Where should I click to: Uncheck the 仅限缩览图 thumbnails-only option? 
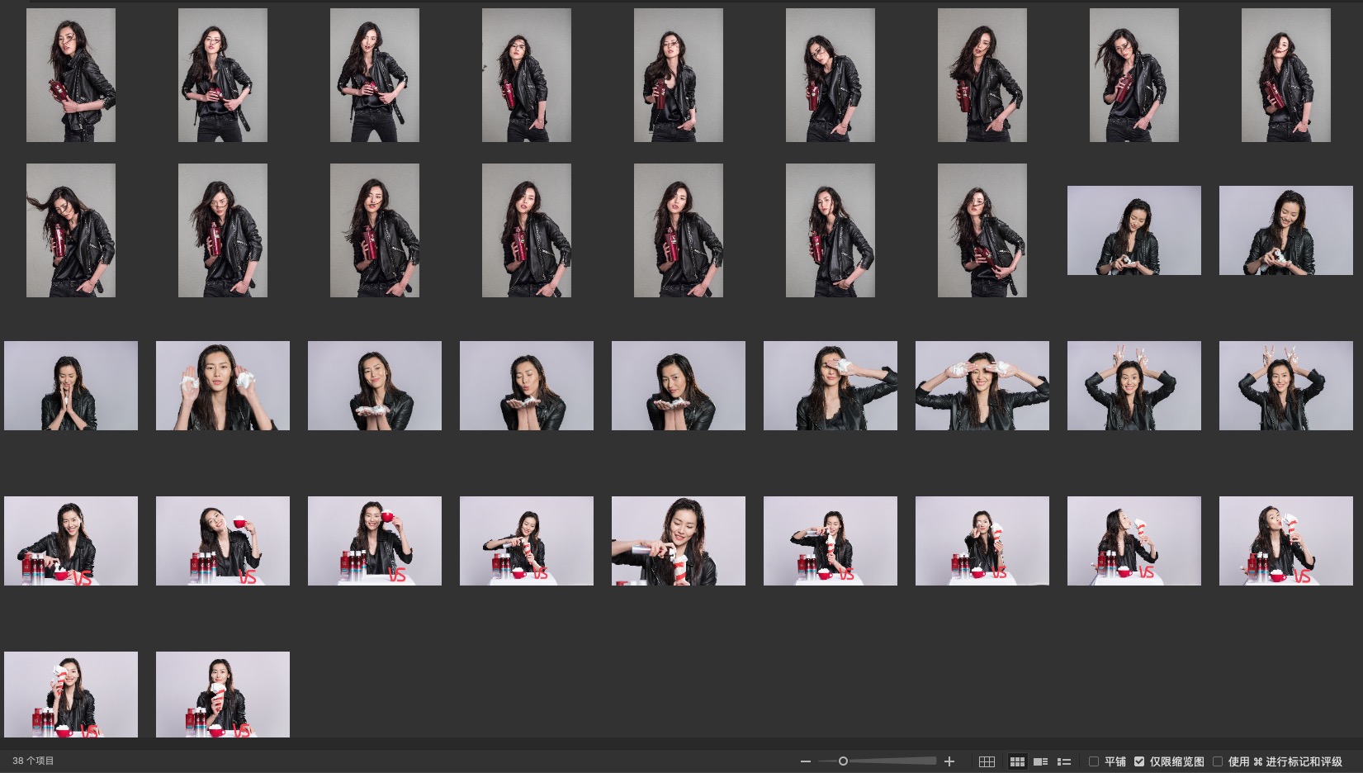coord(1139,761)
